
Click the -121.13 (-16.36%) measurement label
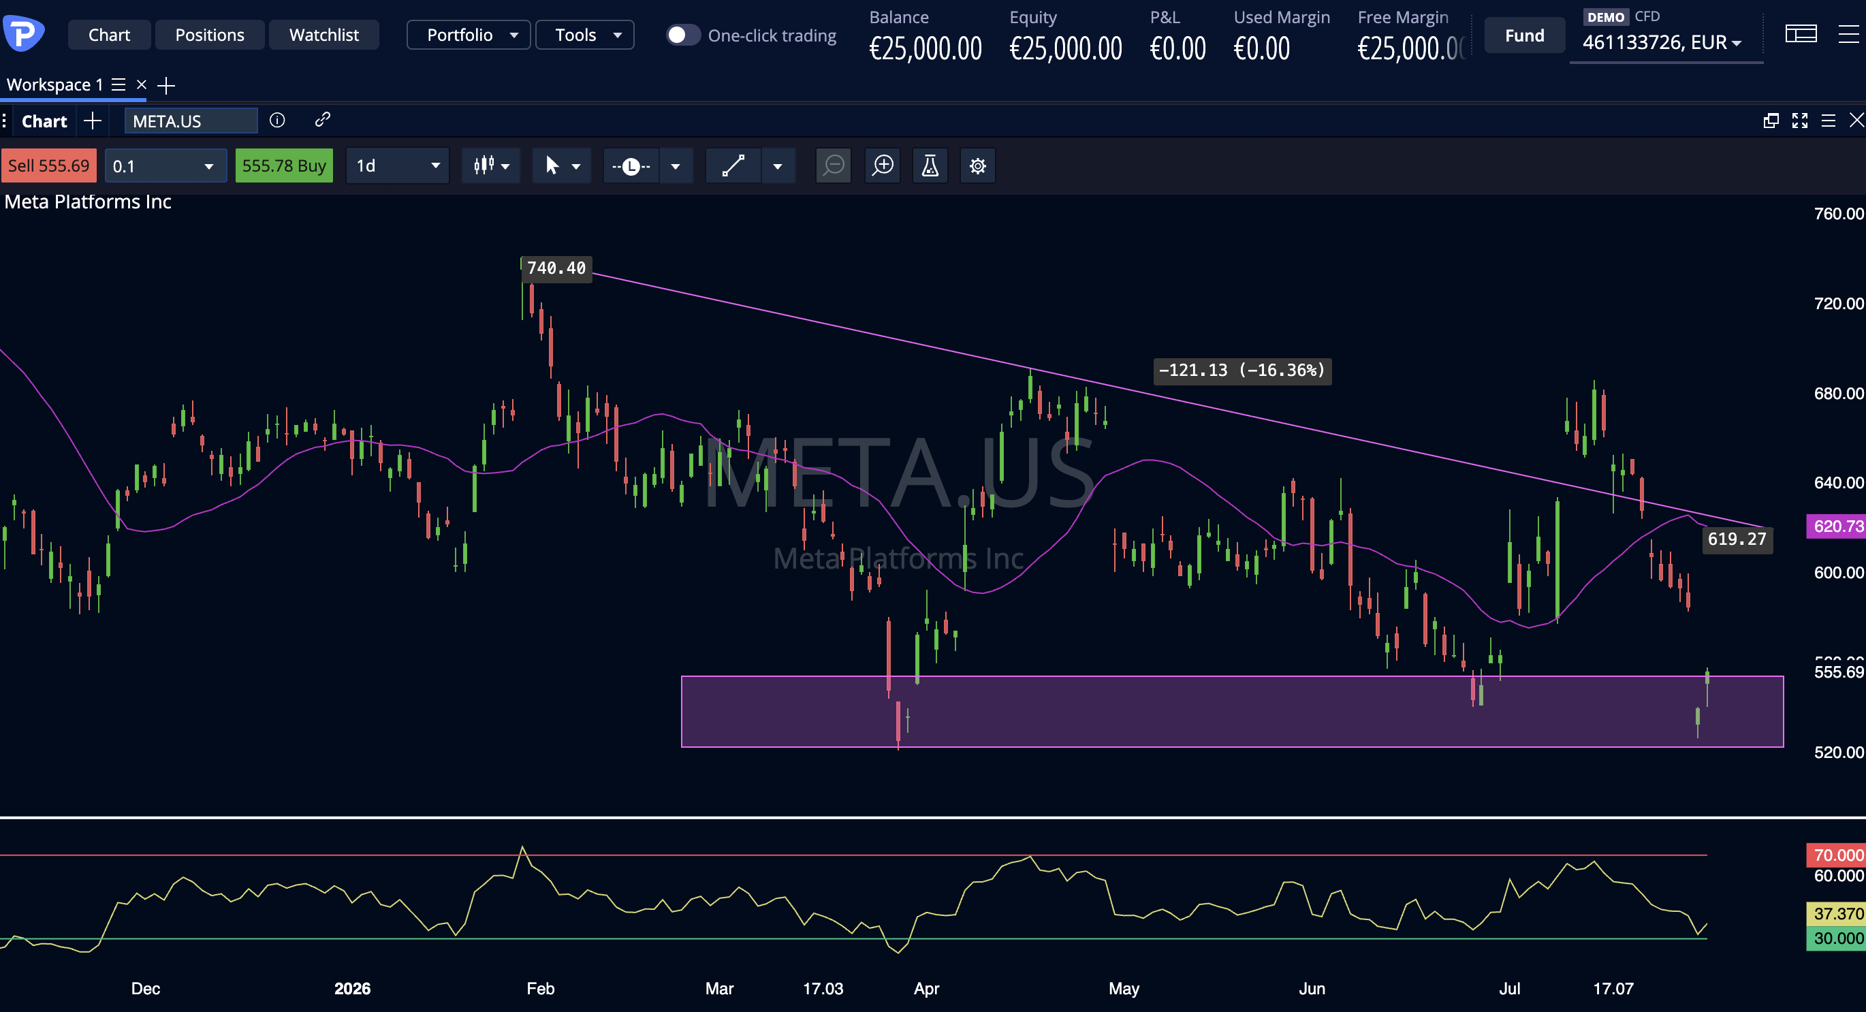1242,371
